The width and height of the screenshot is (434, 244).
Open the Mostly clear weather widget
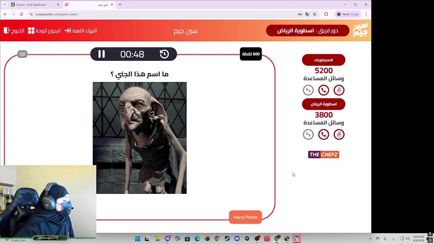15,240
